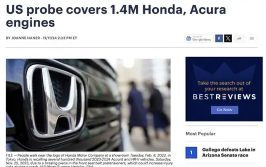Click the image caption text
This screenshot has height=167, width=266.
point(89,161)
